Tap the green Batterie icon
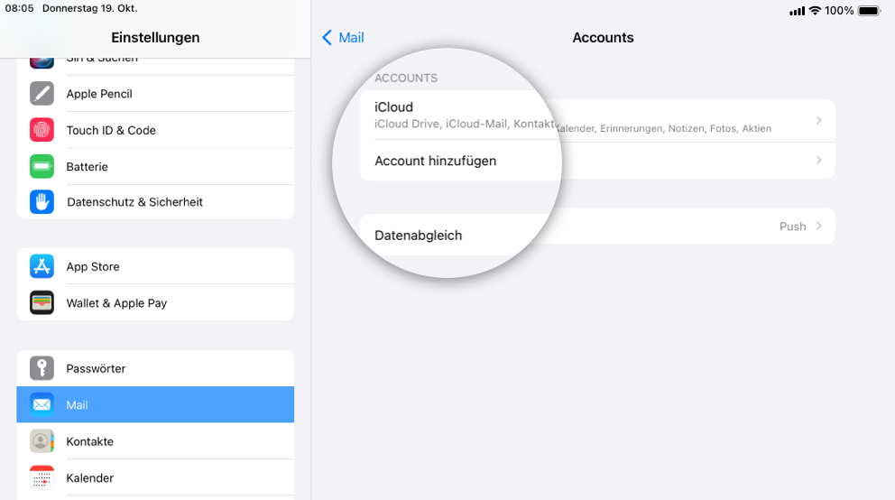 pos(42,167)
